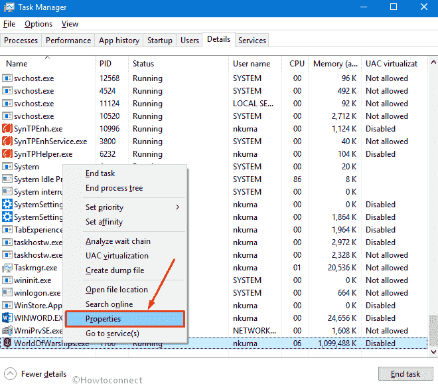Sort by the Memory column header

coord(335,64)
